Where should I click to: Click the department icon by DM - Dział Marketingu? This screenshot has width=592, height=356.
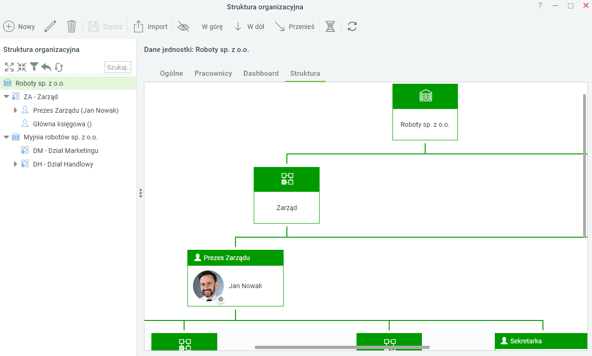pyautogui.click(x=25, y=151)
